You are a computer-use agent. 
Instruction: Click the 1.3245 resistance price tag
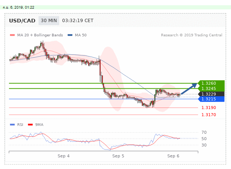click(x=211, y=88)
